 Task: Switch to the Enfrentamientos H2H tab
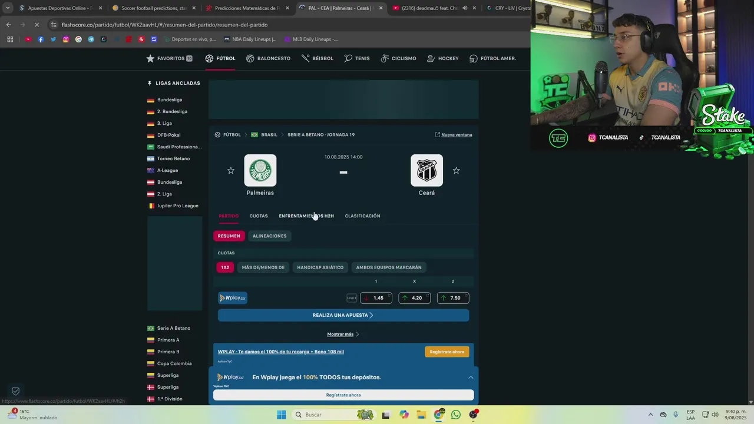[x=306, y=216]
